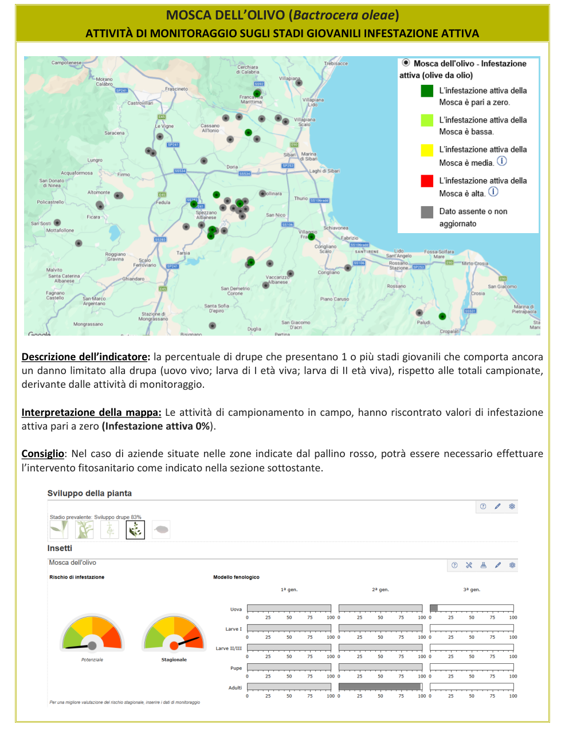Click the Stagionale risk gauge
Viewport: 561px width, 732px height.
click(174, 633)
